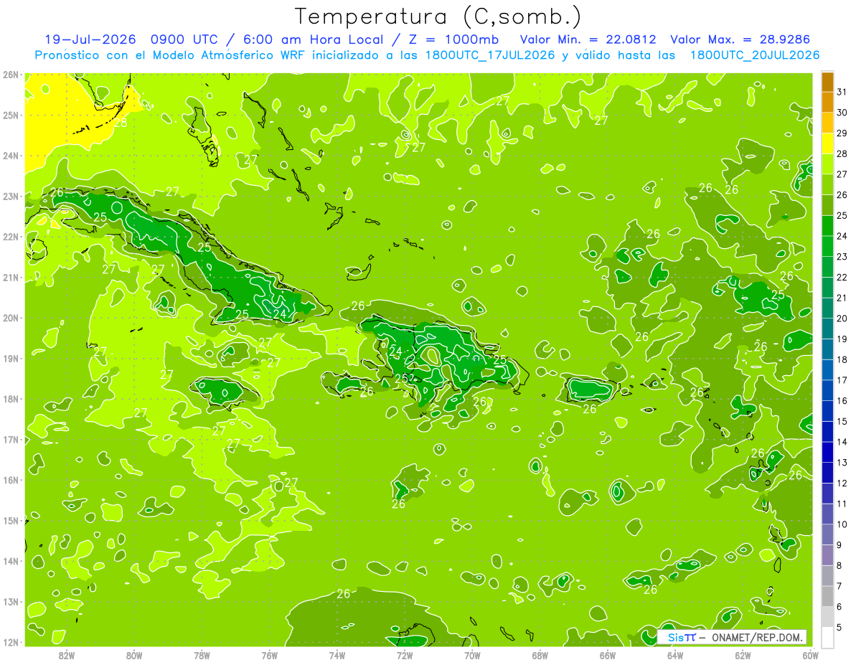This screenshot has width=861, height=665.
Task: Click the legend scale value 20
Action: pyautogui.click(x=842, y=319)
